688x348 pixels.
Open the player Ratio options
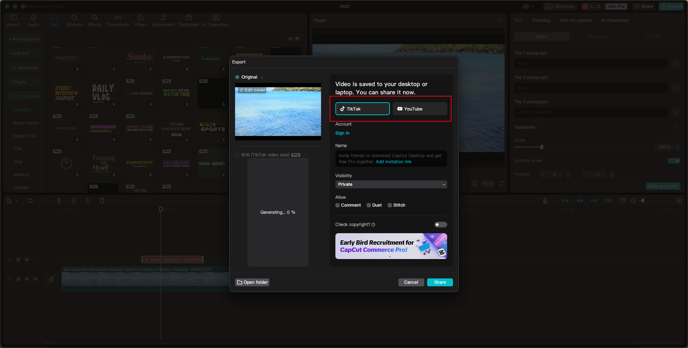488,183
